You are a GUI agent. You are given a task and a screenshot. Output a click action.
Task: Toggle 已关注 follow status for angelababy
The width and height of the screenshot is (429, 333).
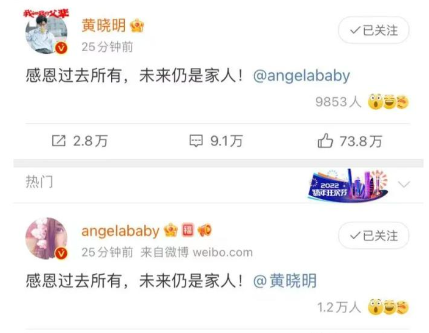373,236
